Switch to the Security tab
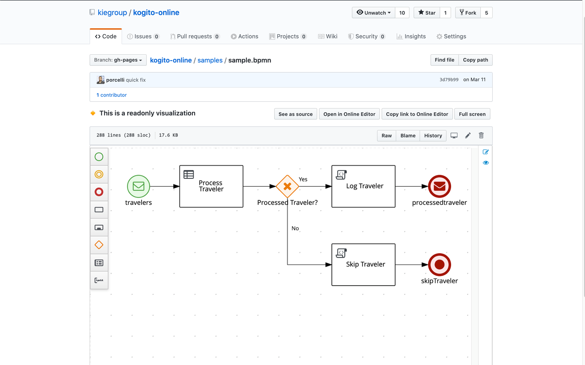This screenshot has width=585, height=365. (x=367, y=36)
